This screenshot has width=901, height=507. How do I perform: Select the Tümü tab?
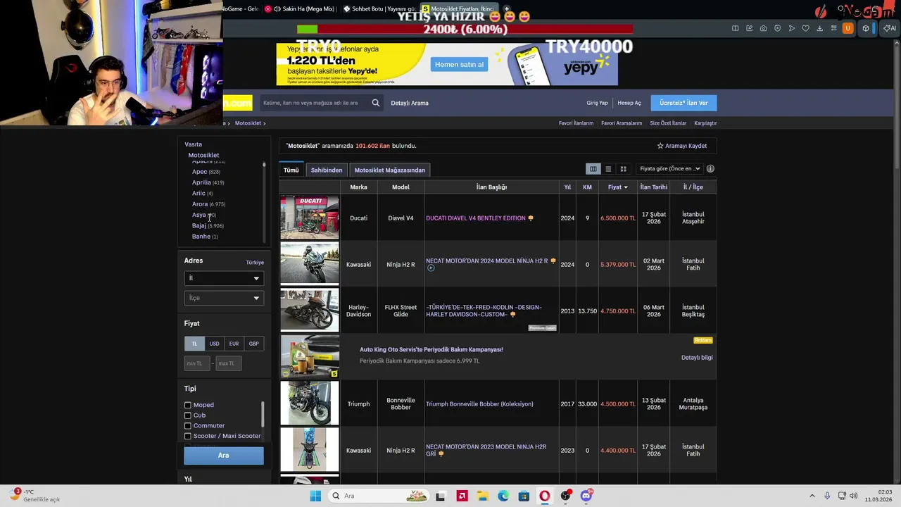291,170
